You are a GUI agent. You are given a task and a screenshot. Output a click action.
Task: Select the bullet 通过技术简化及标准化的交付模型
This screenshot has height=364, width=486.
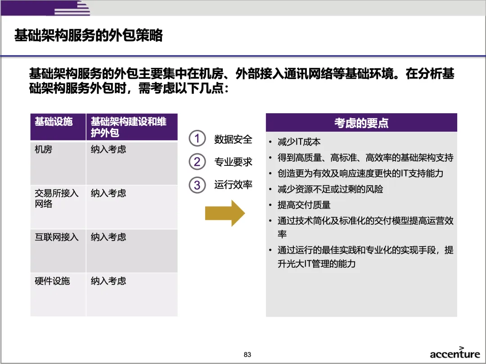[365, 227]
